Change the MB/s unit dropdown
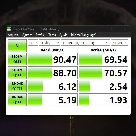This screenshot has width=136, height=136. pyautogui.click(x=120, y=43)
